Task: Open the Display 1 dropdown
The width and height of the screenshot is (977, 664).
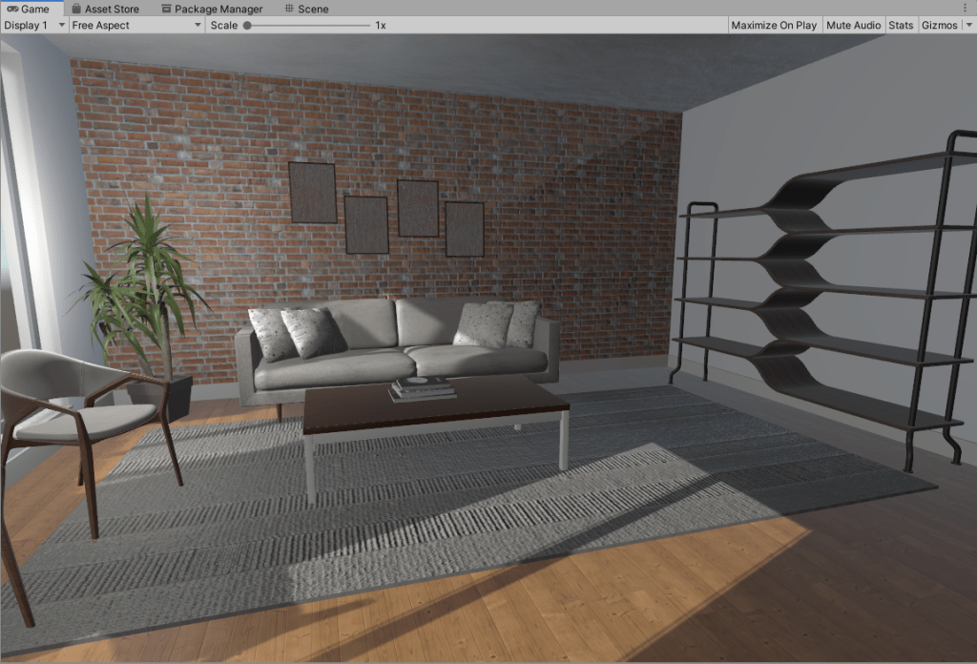Action: click(x=34, y=25)
